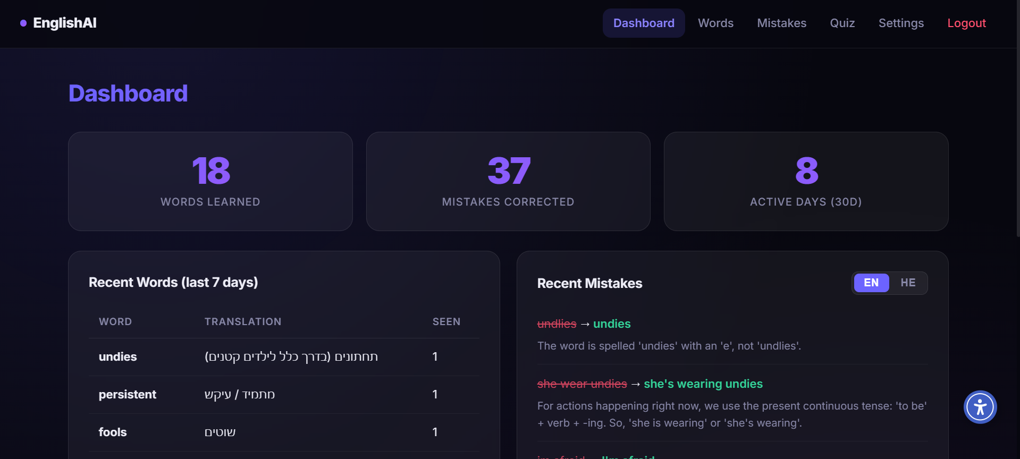Open the accessibility widget icon

[x=980, y=407]
